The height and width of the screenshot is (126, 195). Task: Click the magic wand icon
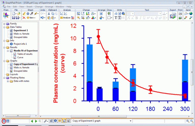tap(78, 18)
